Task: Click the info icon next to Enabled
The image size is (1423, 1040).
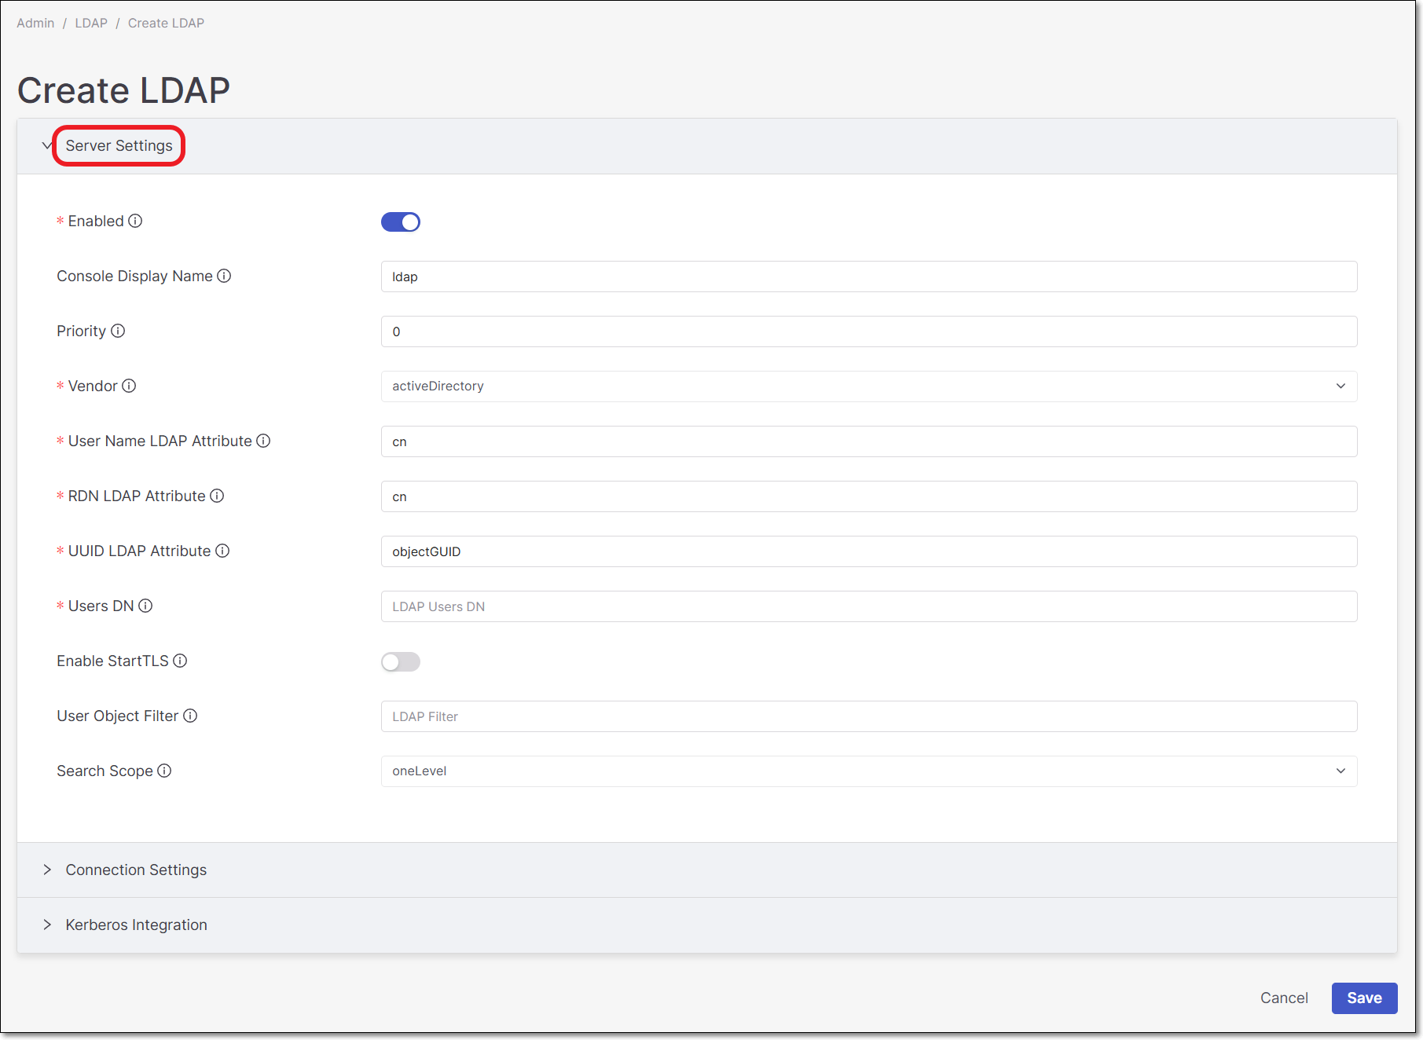Action: [x=135, y=221]
